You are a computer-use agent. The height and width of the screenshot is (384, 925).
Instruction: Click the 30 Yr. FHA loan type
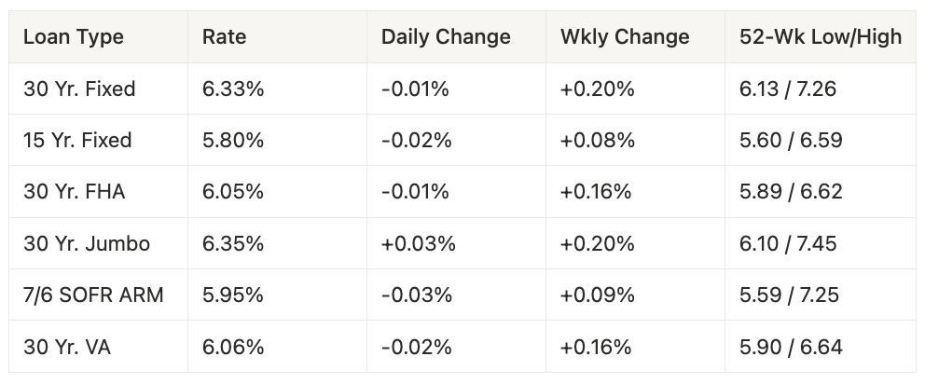click(x=75, y=192)
